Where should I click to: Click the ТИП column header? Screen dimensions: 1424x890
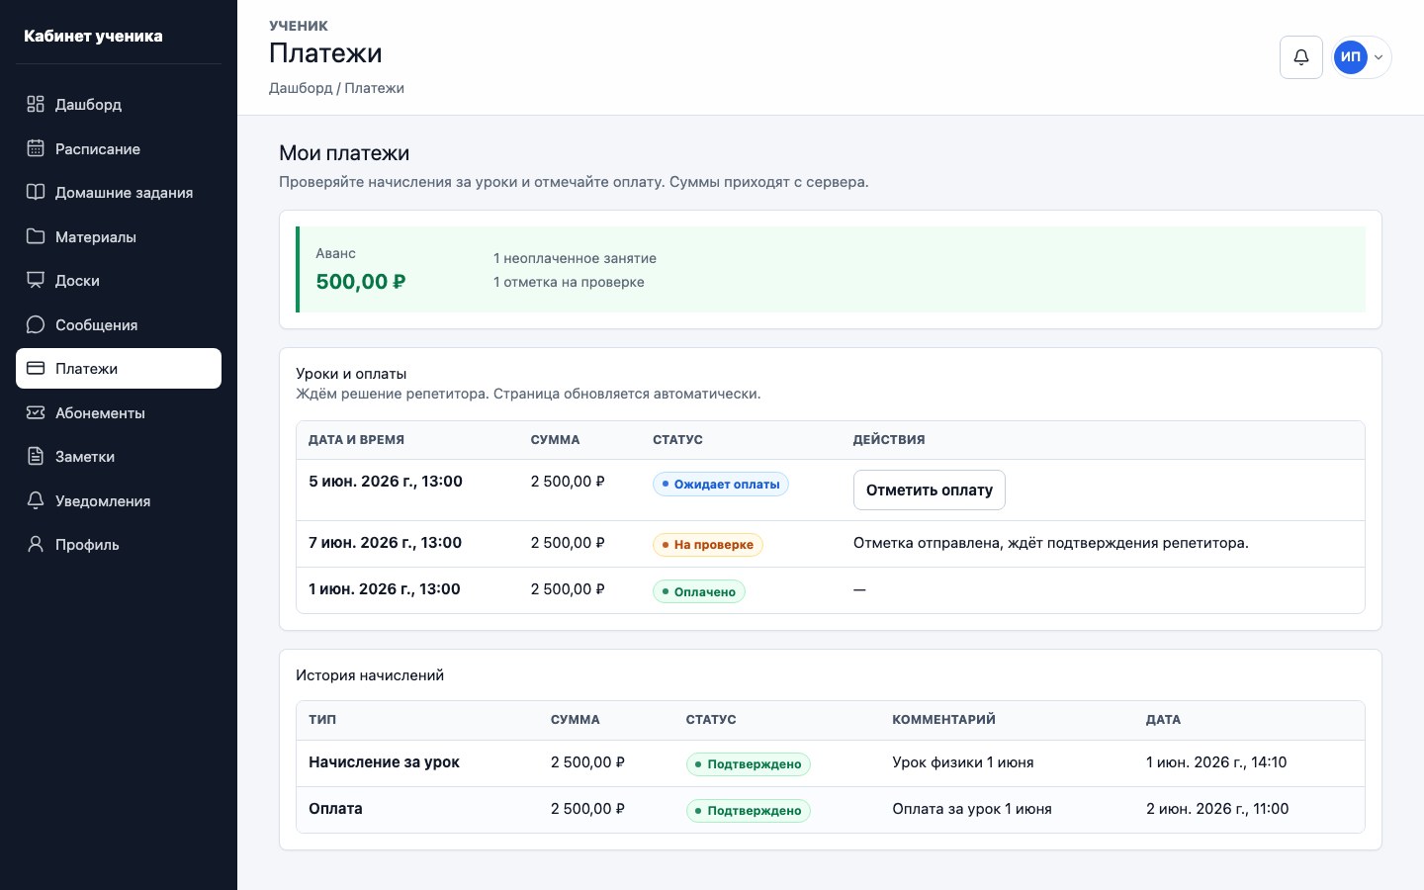coord(322,720)
